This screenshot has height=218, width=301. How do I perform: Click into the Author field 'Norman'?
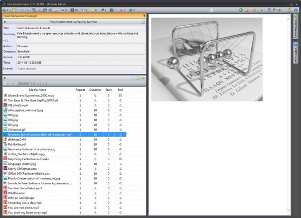(81, 46)
